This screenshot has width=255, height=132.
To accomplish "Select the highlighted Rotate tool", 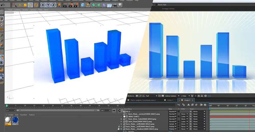I will pyautogui.click(x=30, y=5).
